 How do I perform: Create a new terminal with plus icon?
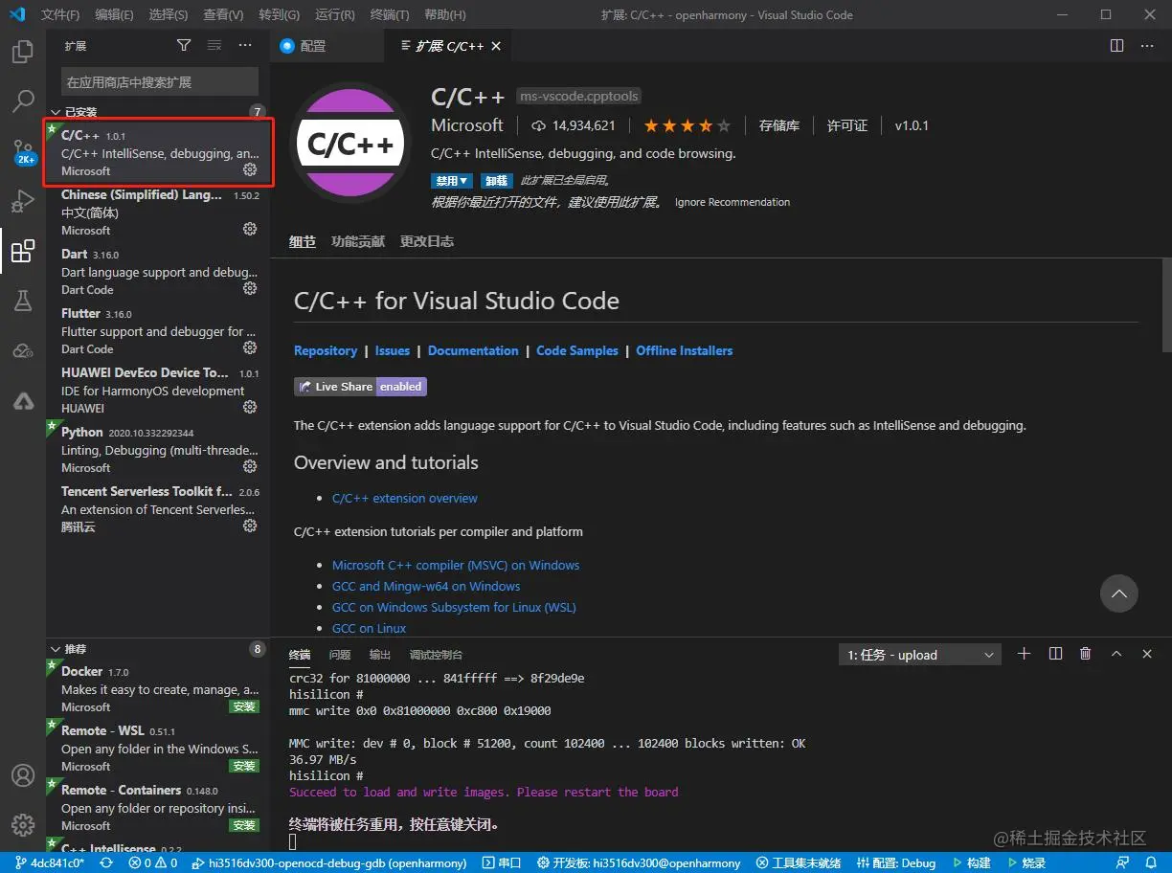coord(1024,654)
